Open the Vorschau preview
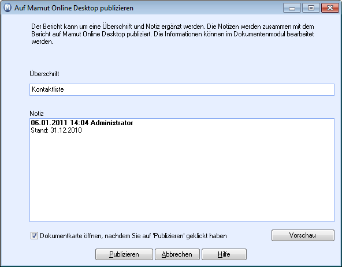342x267 pixels. pos(303,235)
